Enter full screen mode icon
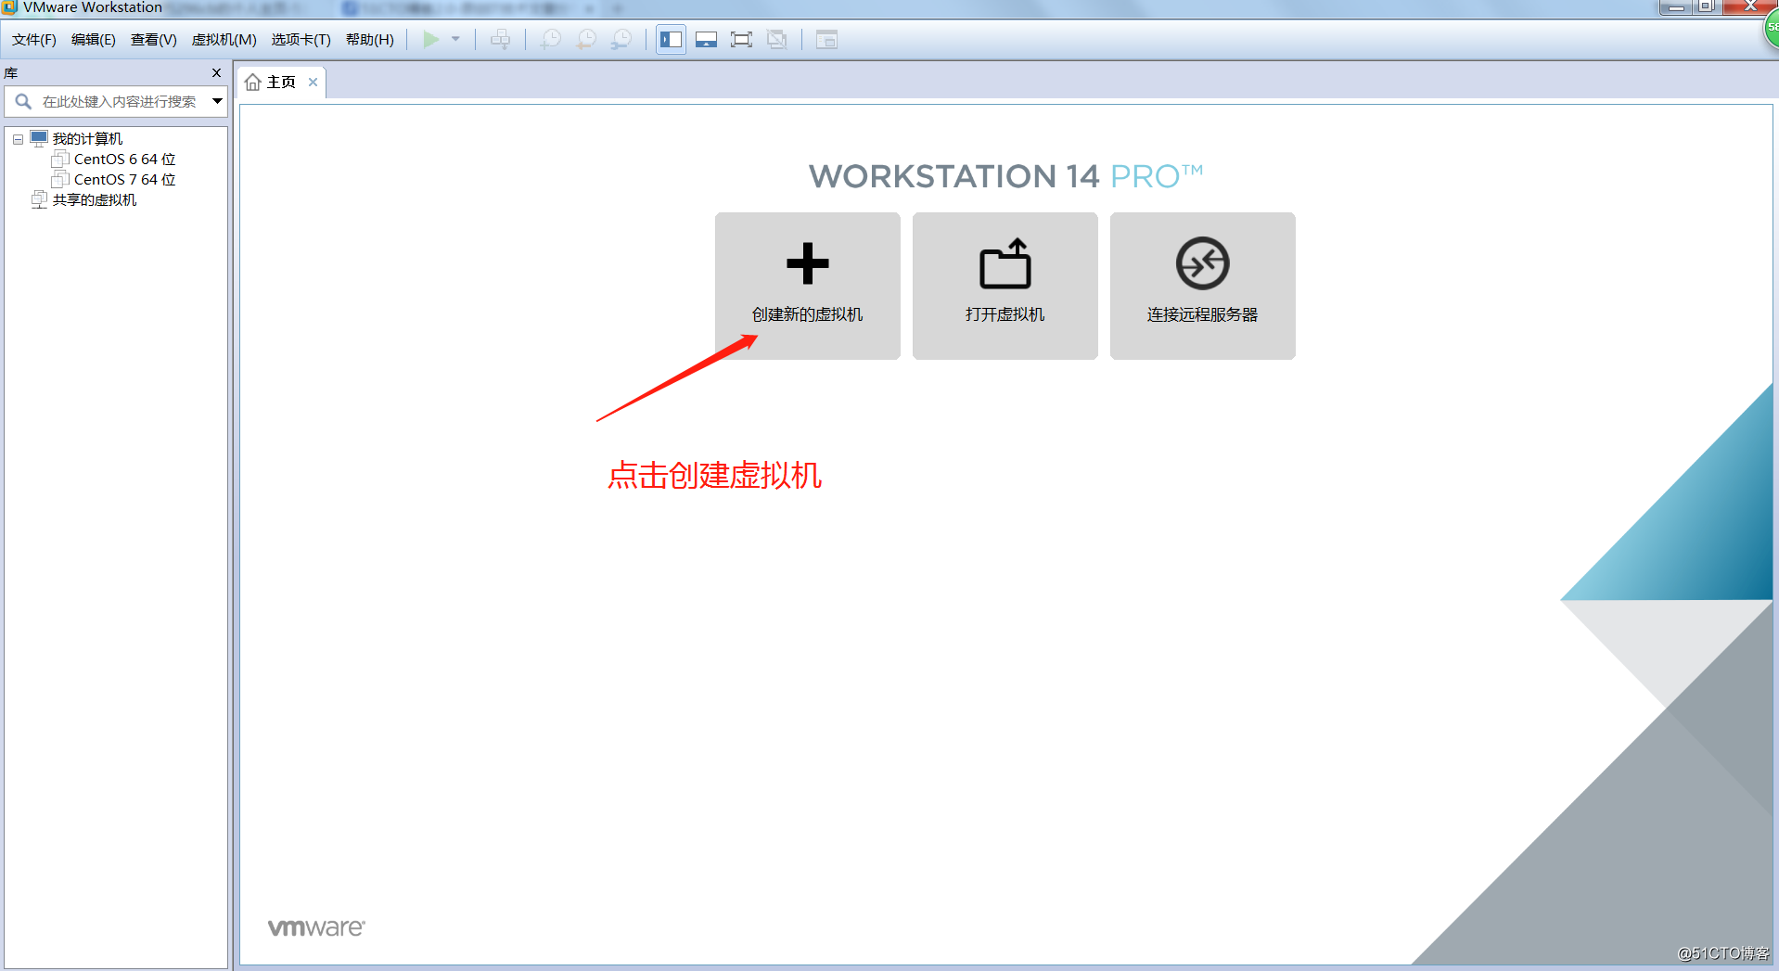The width and height of the screenshot is (1779, 971). (x=741, y=40)
